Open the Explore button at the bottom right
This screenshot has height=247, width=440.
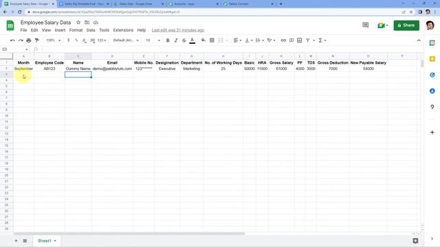[415, 241]
